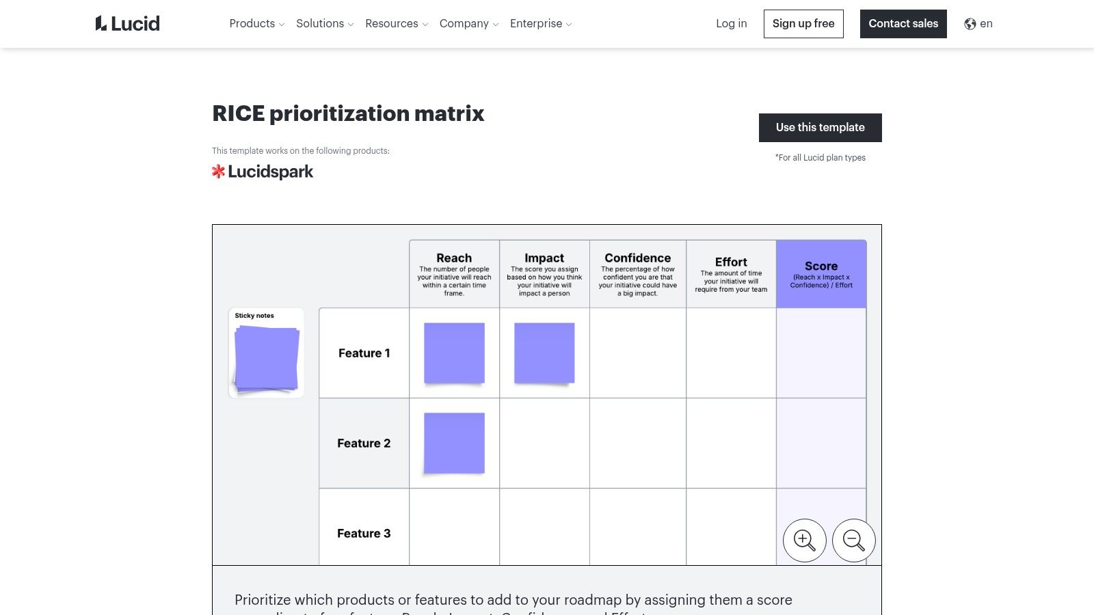
Task: Open the Enterprise menu
Action: 539,23
